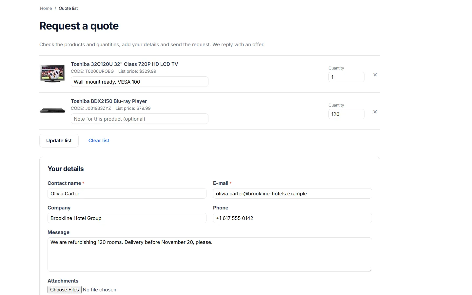Open the Toshiba TV product thumbnail
The image size is (472, 295).
52,74
